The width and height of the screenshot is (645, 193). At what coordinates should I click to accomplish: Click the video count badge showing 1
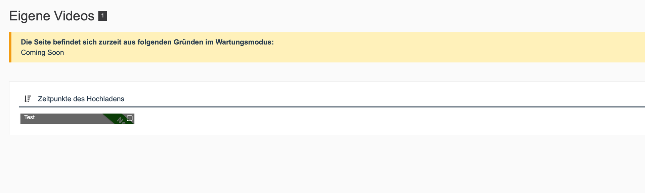click(x=102, y=16)
